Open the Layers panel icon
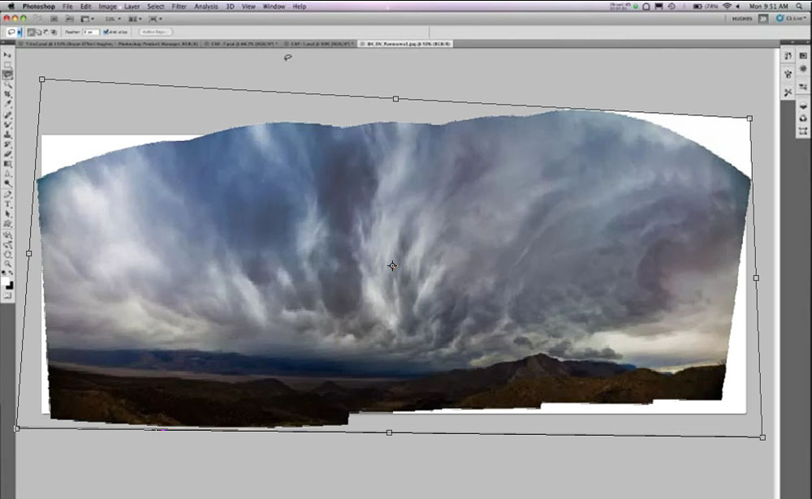The height and width of the screenshot is (499, 812). coord(803,106)
